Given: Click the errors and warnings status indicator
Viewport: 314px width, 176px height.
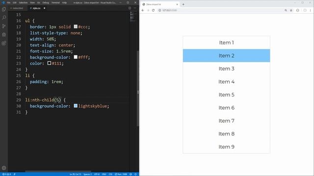Looking at the screenshot, I should pyautogui.click(x=6, y=174).
